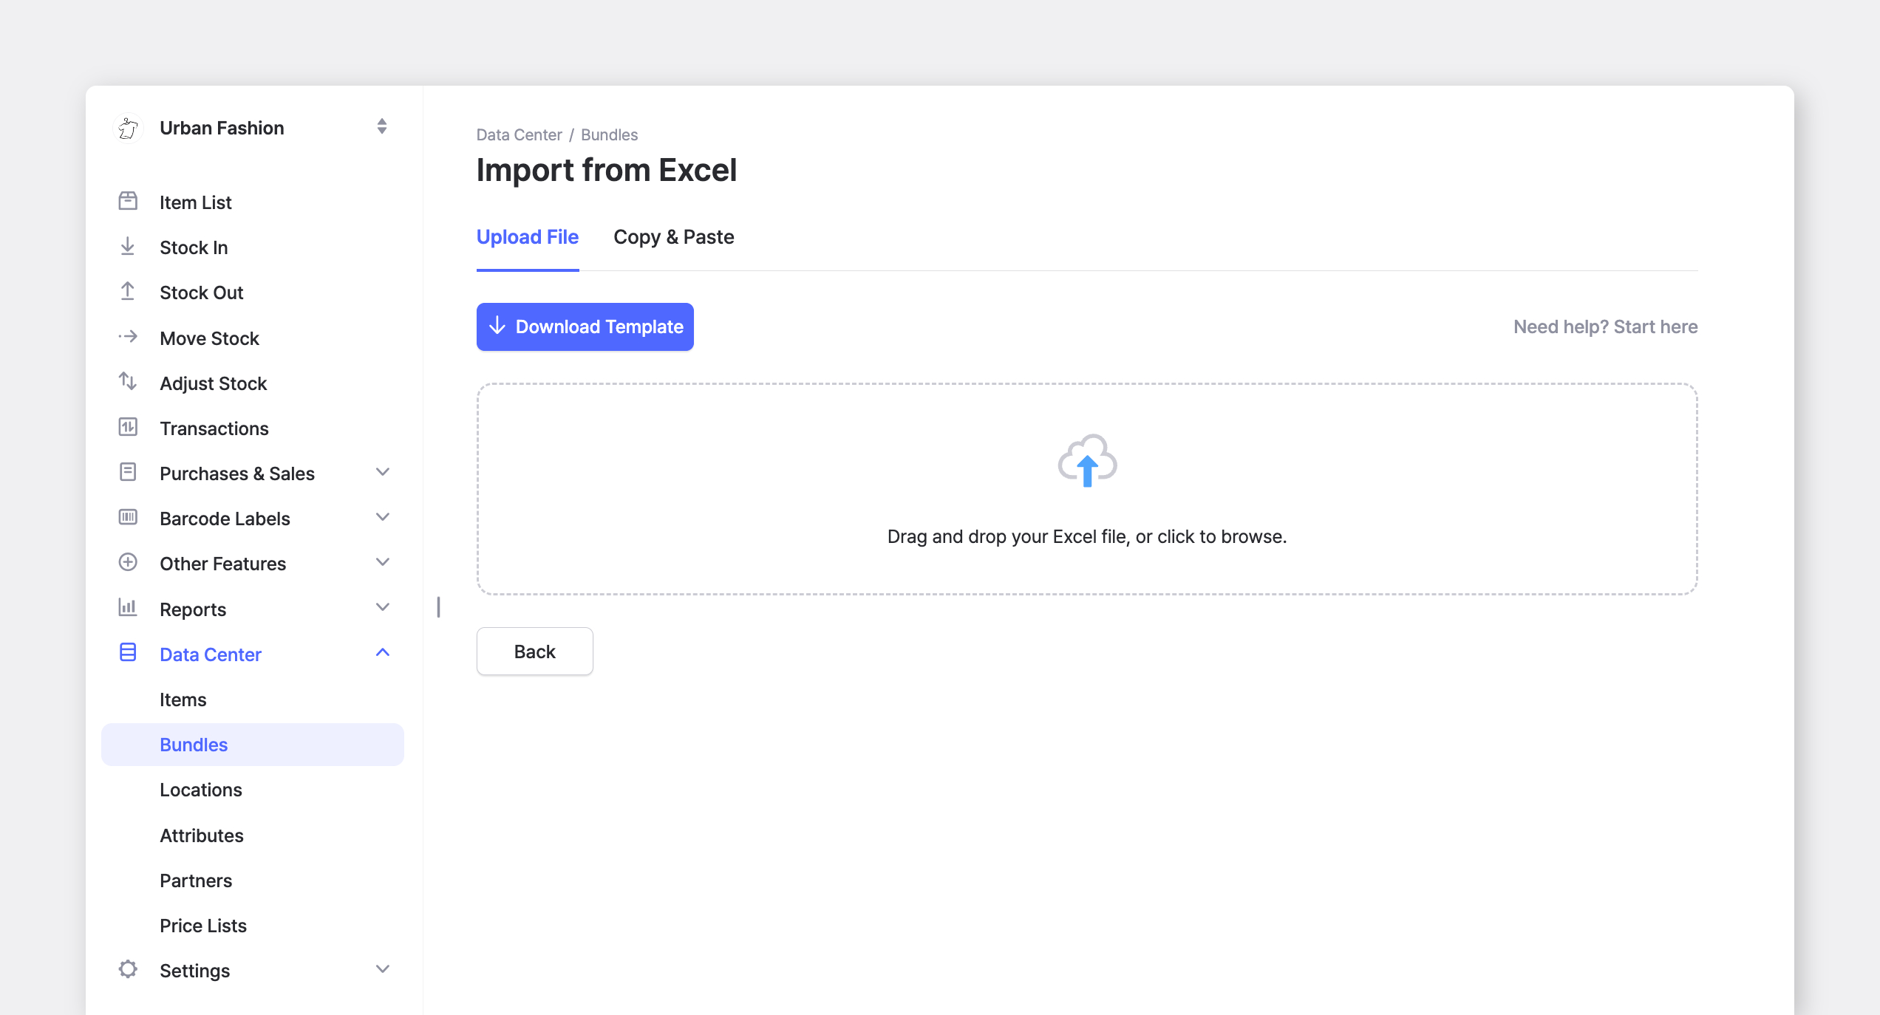
Task: Click the Stock In download-arrow icon
Action: click(128, 246)
